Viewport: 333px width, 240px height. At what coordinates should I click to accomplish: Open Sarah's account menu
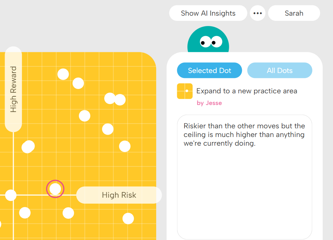click(x=294, y=13)
